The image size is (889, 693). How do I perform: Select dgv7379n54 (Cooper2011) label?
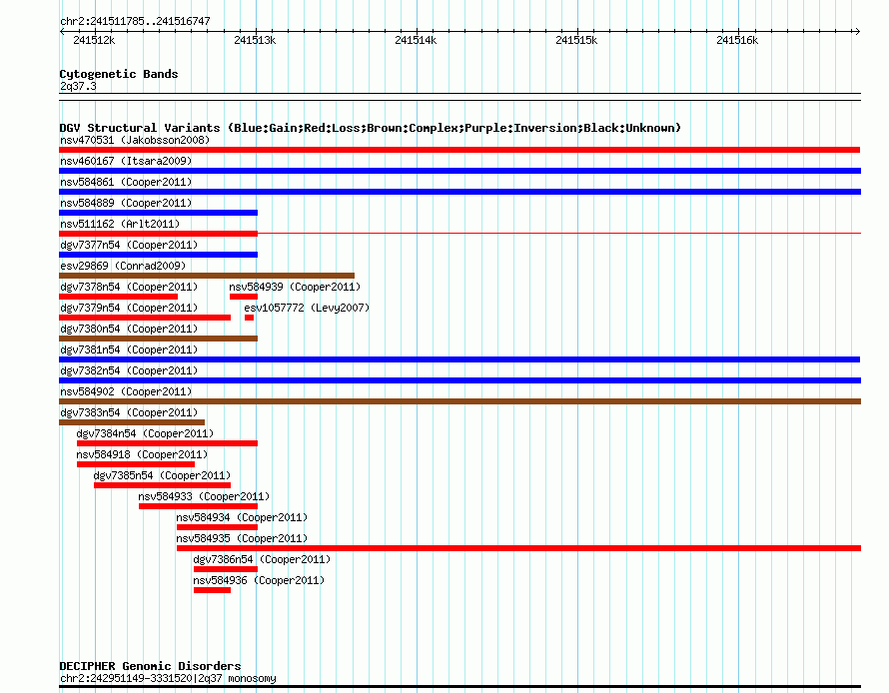(x=129, y=308)
